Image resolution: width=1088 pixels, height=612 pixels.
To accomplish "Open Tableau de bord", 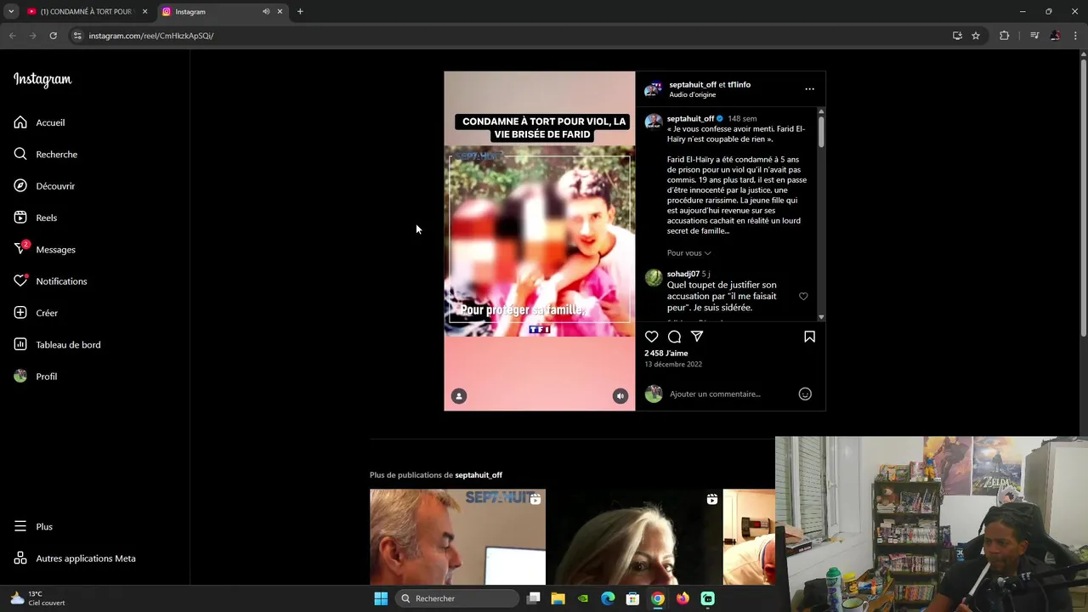I will click(x=57, y=344).
